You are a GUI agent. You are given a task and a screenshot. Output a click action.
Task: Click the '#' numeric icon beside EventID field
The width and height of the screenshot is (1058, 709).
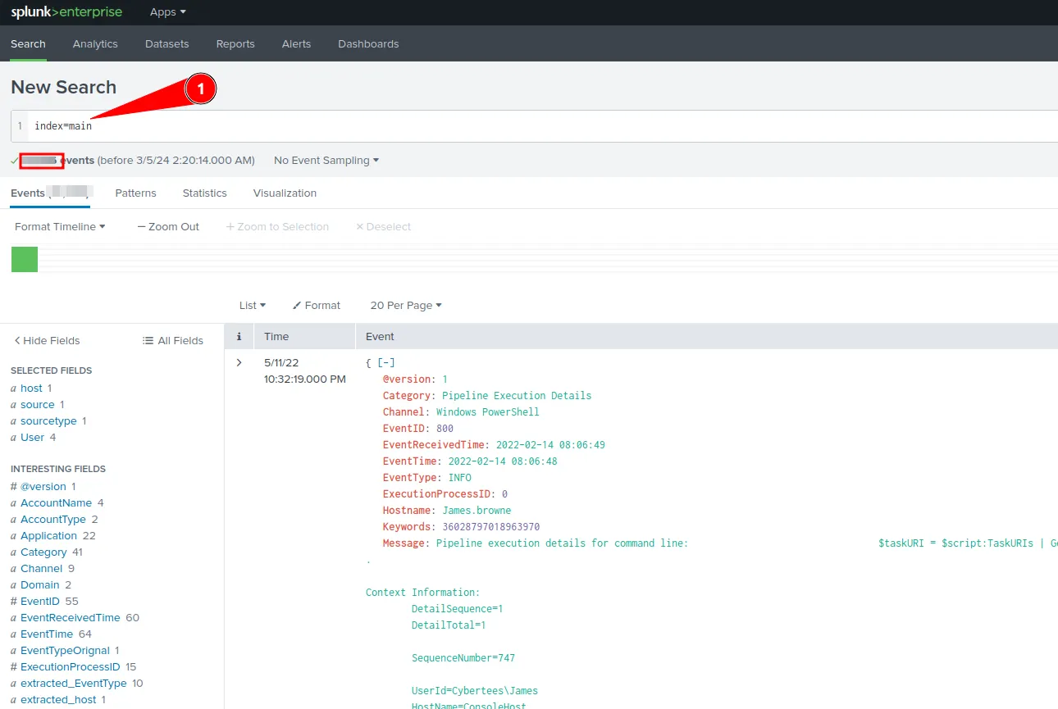pyautogui.click(x=13, y=601)
